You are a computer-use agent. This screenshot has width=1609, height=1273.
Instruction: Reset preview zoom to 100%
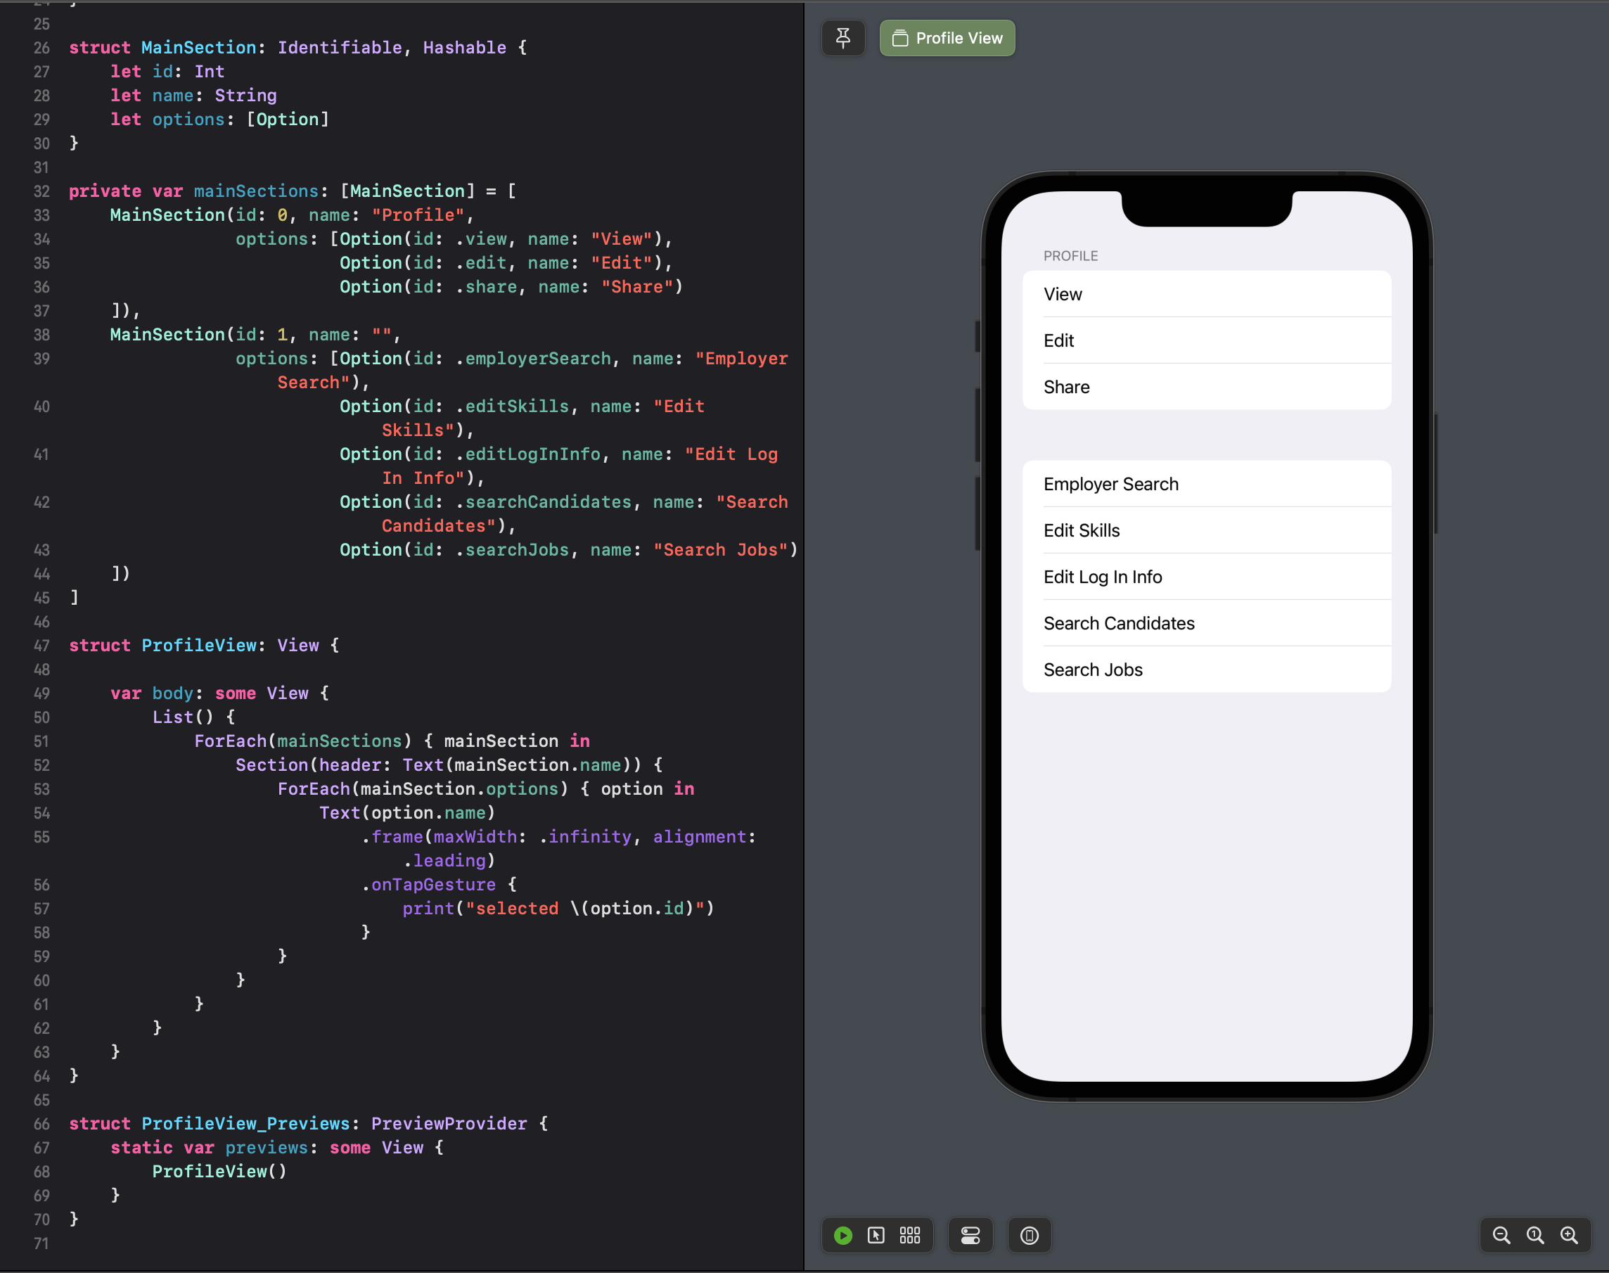tap(1534, 1236)
